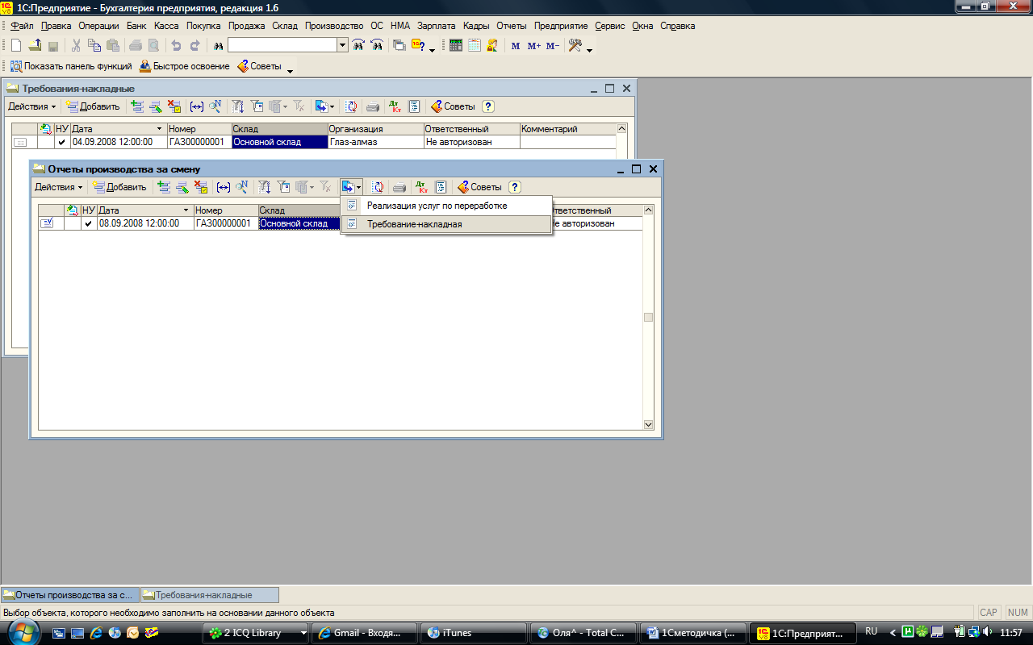
Task: Click the refresh icon in Отчеты производства toolbar
Action: click(378, 187)
